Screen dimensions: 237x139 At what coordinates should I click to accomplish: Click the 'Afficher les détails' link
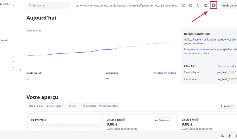[x=164, y=73]
